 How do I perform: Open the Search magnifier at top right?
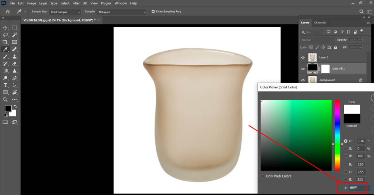coord(361,12)
